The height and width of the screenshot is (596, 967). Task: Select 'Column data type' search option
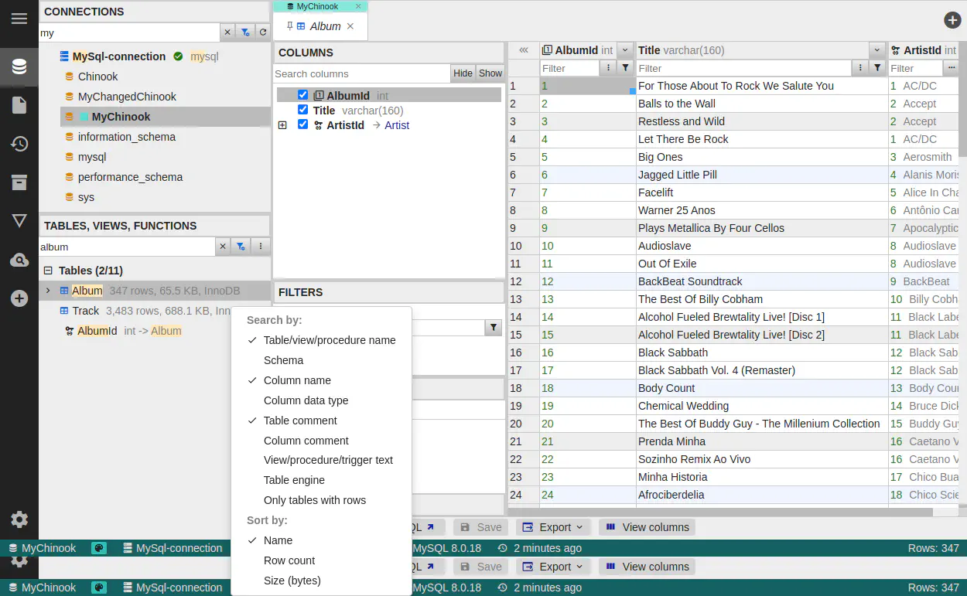[x=306, y=400]
